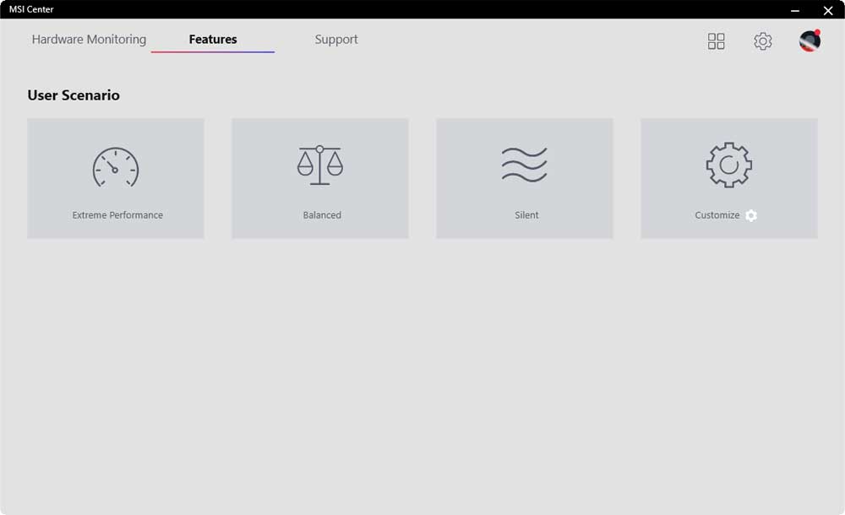Image resolution: width=845 pixels, height=515 pixels.
Task: Minimize the MSI Center window
Action: [795, 10]
